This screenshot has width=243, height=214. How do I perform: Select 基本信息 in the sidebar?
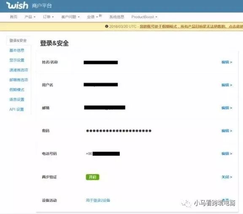click(x=17, y=50)
